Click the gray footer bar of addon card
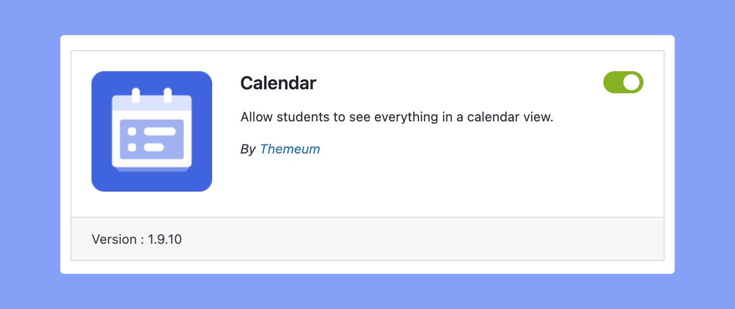Image resolution: width=735 pixels, height=309 pixels. coord(367,239)
